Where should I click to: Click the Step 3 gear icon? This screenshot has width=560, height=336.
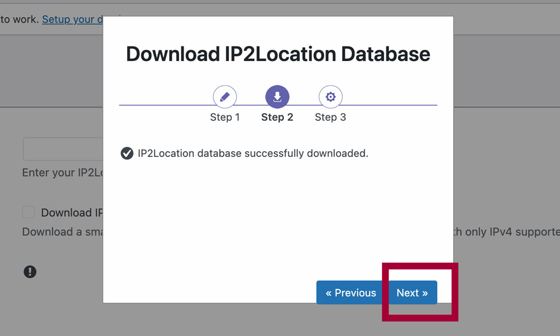coord(330,97)
